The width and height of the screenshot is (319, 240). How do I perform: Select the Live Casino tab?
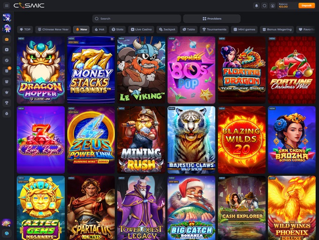(x=141, y=29)
